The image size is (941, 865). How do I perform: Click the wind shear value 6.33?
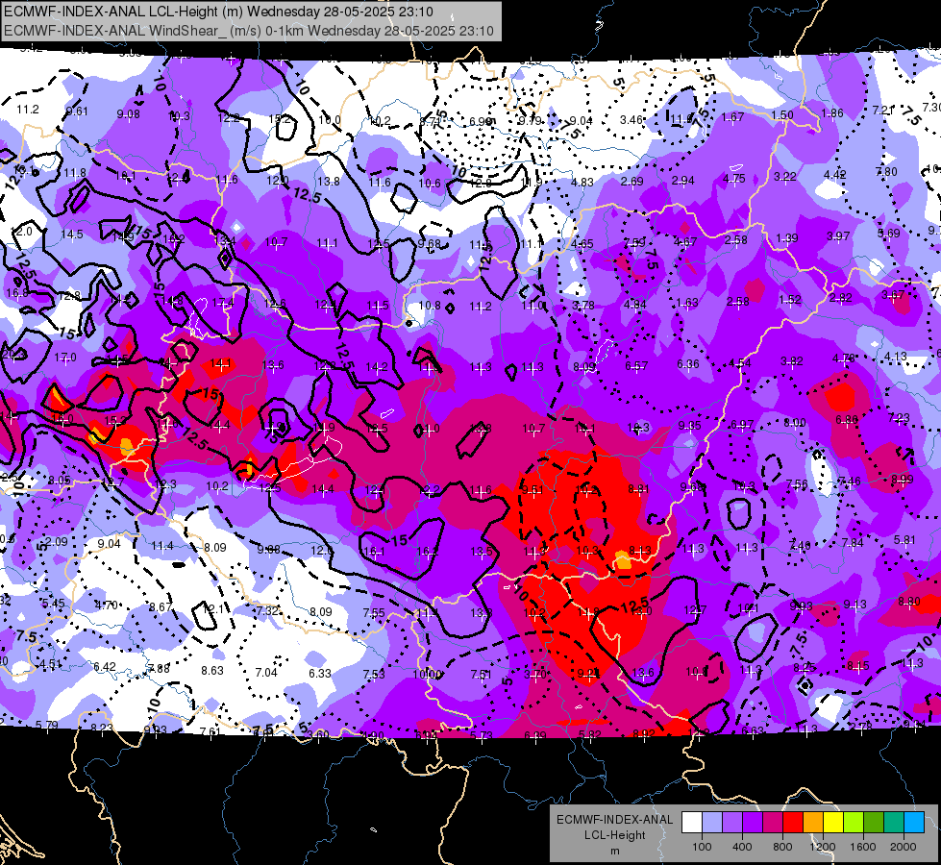[x=320, y=674]
